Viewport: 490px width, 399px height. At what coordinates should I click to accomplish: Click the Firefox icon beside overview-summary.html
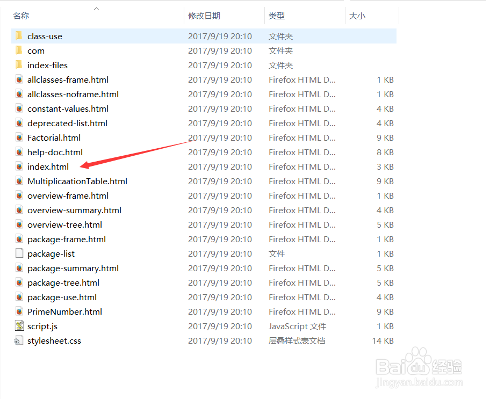19,210
